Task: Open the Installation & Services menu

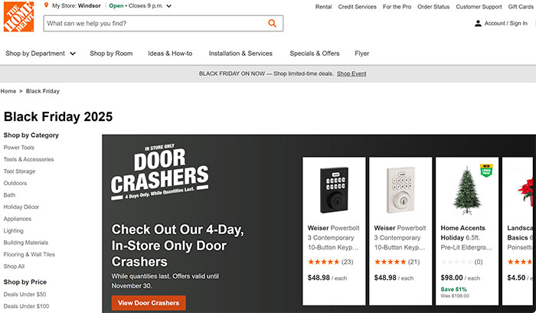Action: pos(240,54)
